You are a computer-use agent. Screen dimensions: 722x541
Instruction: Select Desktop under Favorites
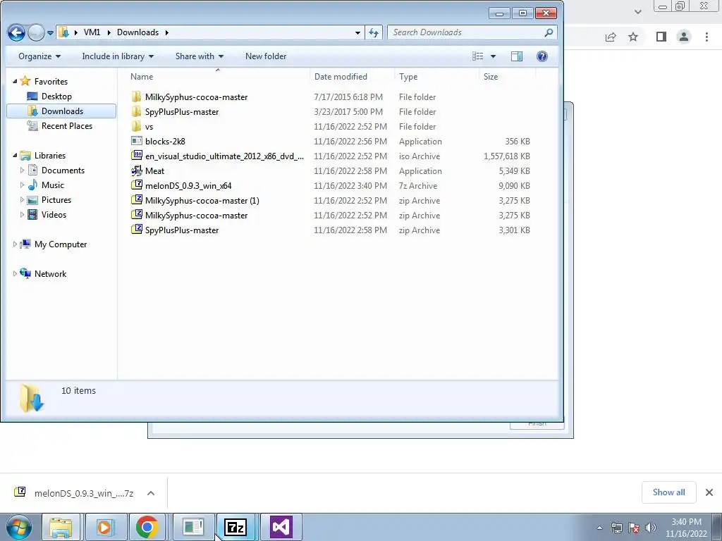56,96
